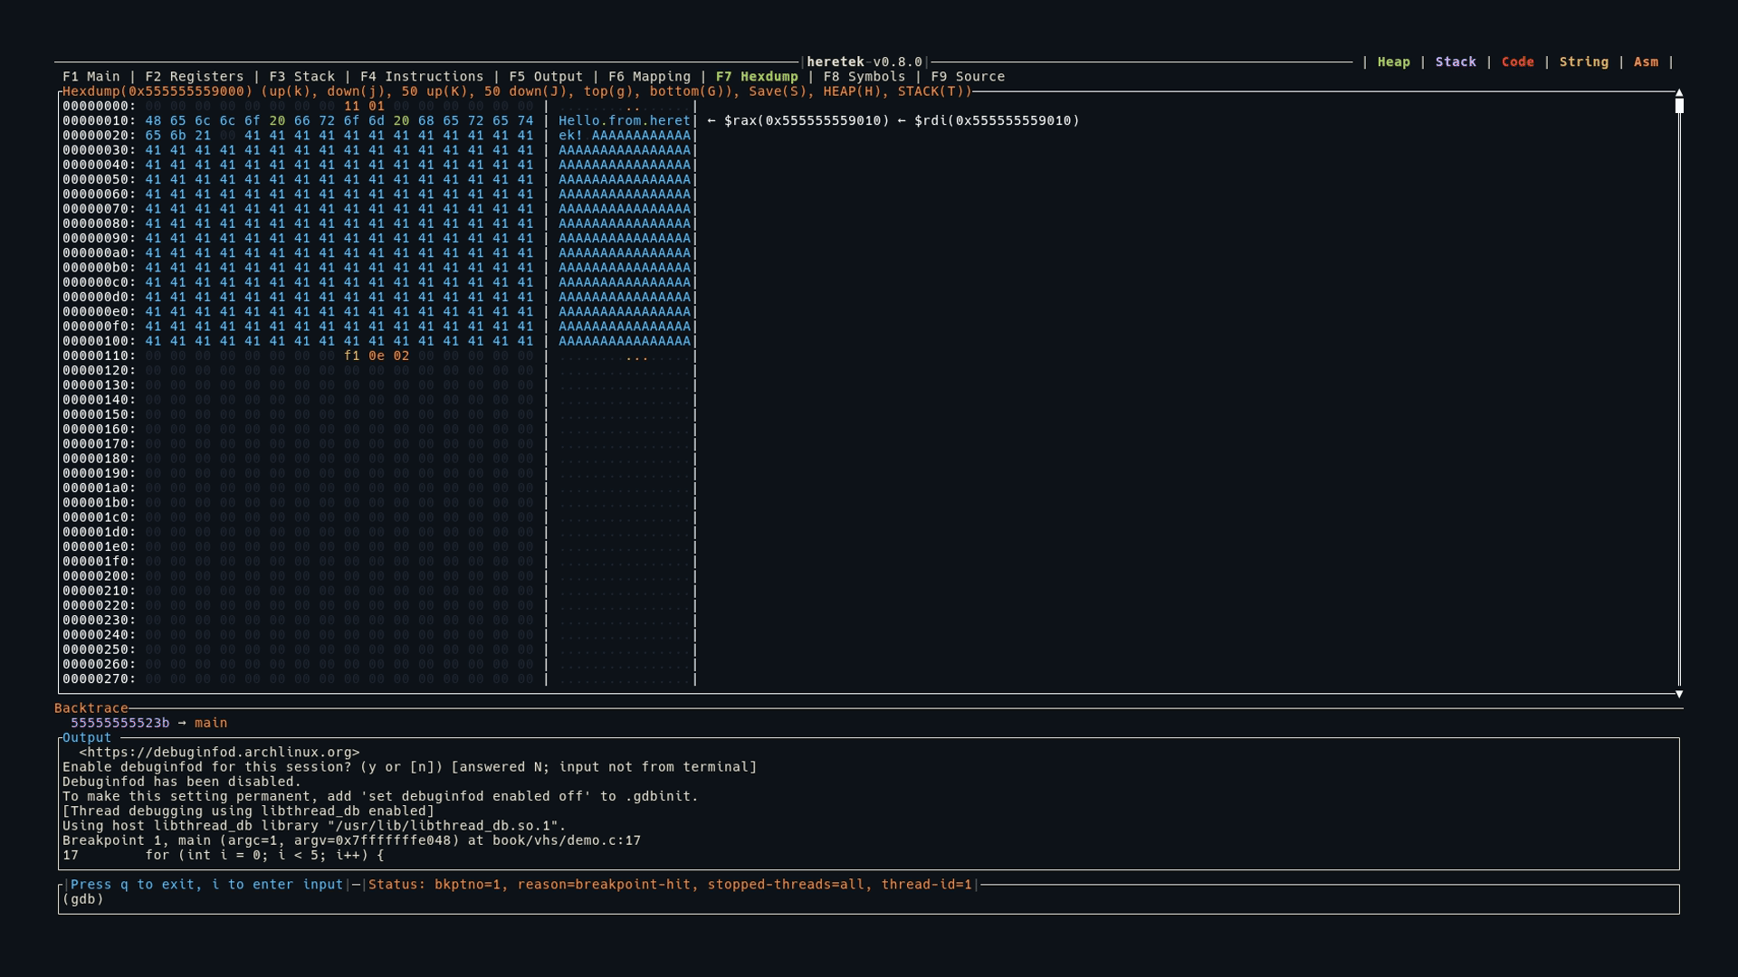Image resolution: width=1738 pixels, height=977 pixels.
Task: Click offset 00000270 row label
Action: pyautogui.click(x=99, y=679)
